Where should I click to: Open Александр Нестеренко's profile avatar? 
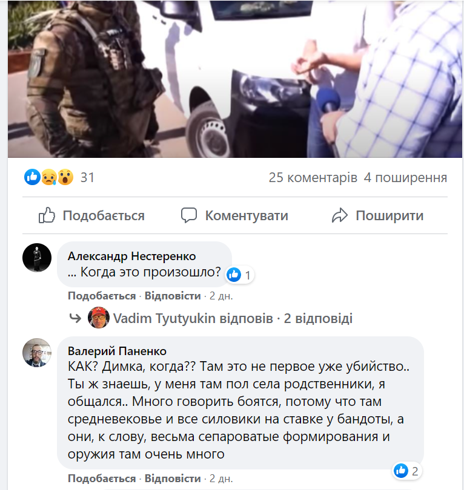(37, 258)
